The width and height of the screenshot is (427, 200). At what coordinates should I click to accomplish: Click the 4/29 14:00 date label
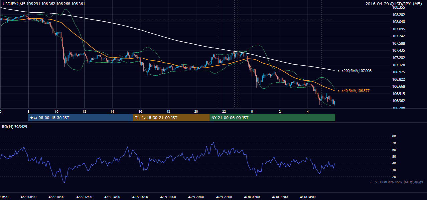click(x=112, y=197)
